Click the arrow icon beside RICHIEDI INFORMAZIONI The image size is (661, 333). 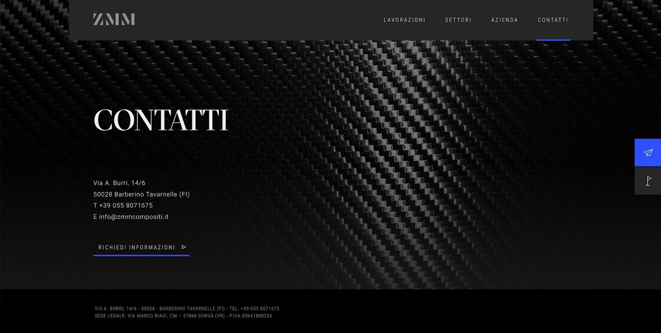183,247
